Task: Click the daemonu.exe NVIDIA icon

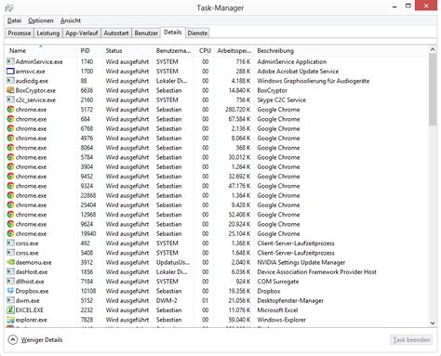Action: 10,262
